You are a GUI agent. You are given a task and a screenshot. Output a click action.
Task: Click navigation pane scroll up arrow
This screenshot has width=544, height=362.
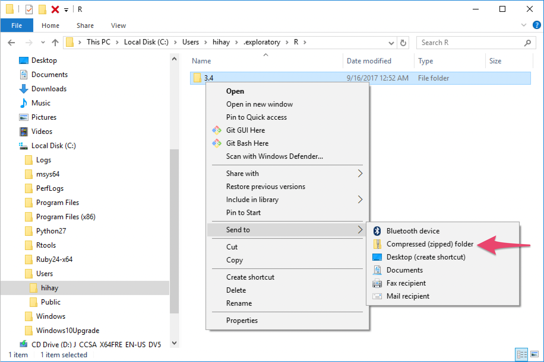[174, 59]
